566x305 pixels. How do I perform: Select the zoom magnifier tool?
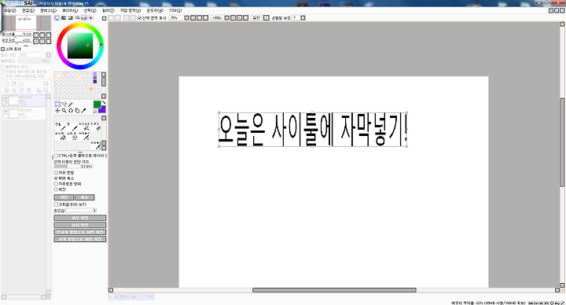(64, 111)
